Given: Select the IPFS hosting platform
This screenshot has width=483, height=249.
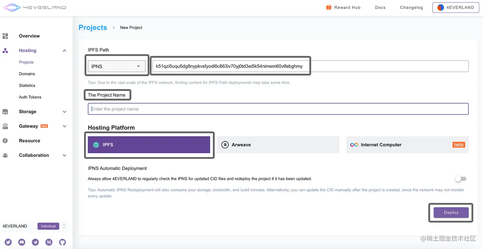Looking at the screenshot, I should point(149,145).
